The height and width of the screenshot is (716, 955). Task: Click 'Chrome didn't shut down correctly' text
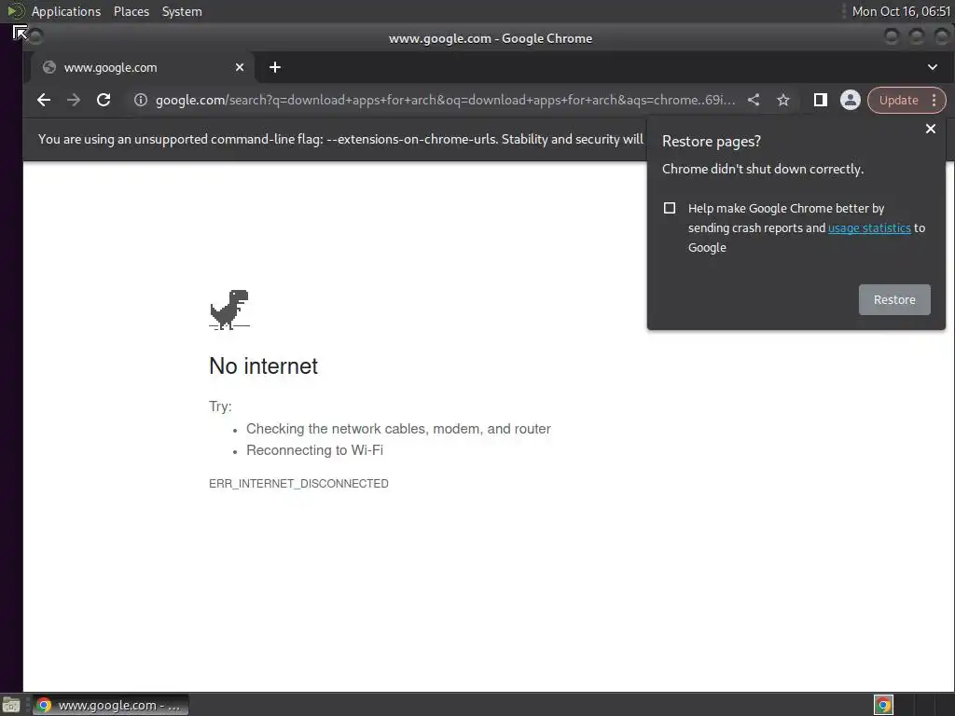pos(763,169)
